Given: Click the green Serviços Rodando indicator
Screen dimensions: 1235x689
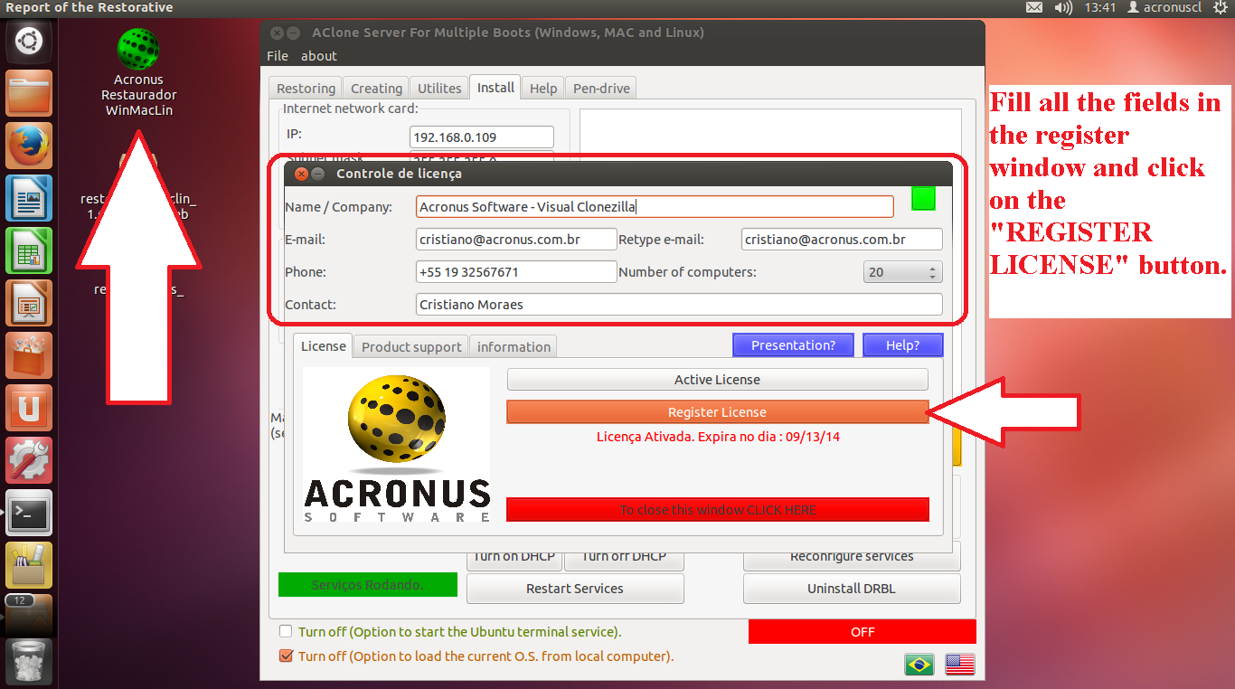Looking at the screenshot, I should click(367, 585).
